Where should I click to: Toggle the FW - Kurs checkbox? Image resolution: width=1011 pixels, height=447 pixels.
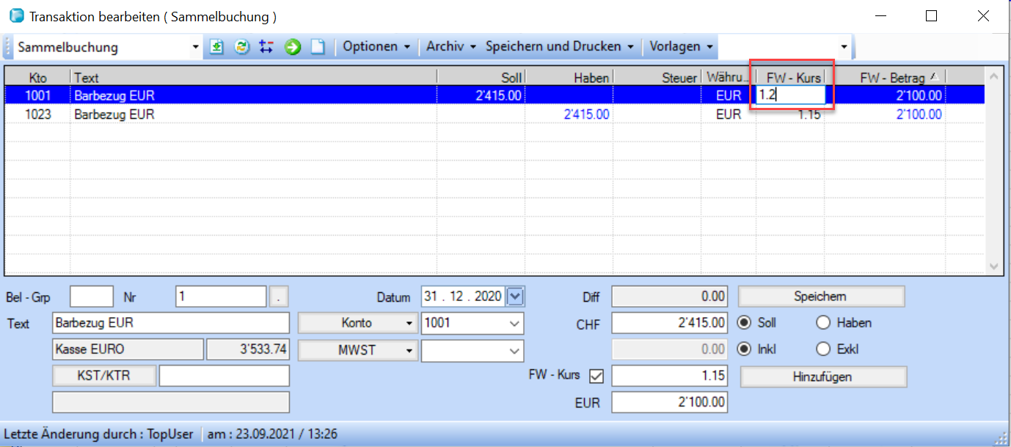pyautogui.click(x=596, y=377)
